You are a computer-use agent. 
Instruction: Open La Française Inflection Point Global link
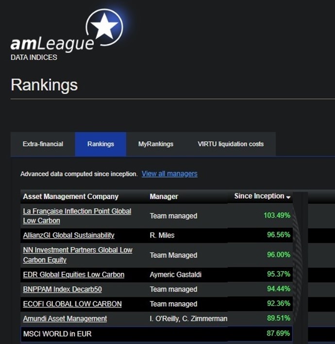tap(77, 216)
